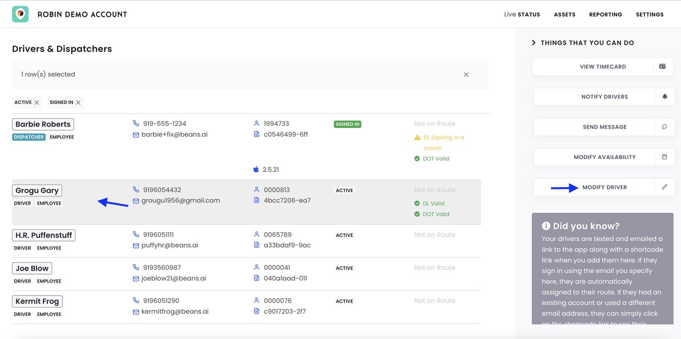Screen dimensions: 681x339
Task: Click phone number 919-555-1234
Action: [165, 124]
